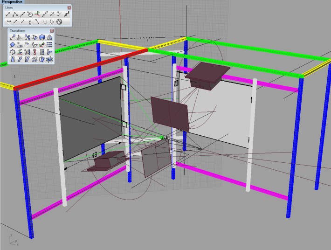Click the 48 dimension label
This screenshot has width=331, height=250.
[x=94, y=154]
